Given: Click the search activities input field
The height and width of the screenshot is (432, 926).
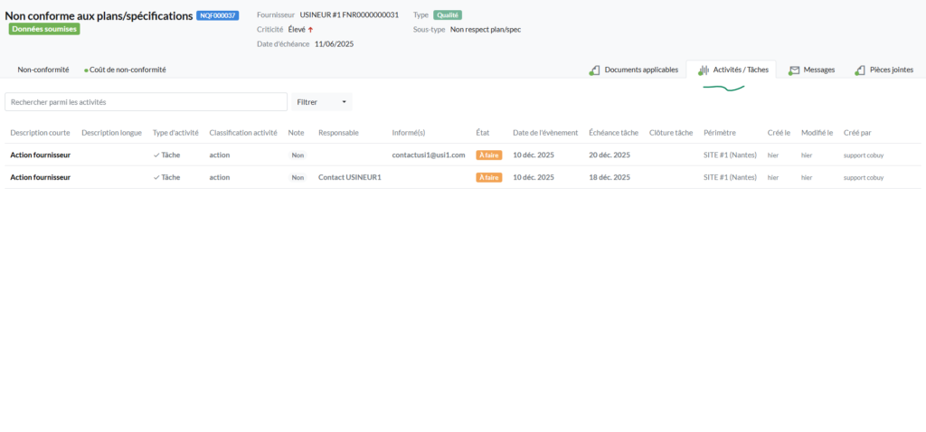Looking at the screenshot, I should (146, 102).
